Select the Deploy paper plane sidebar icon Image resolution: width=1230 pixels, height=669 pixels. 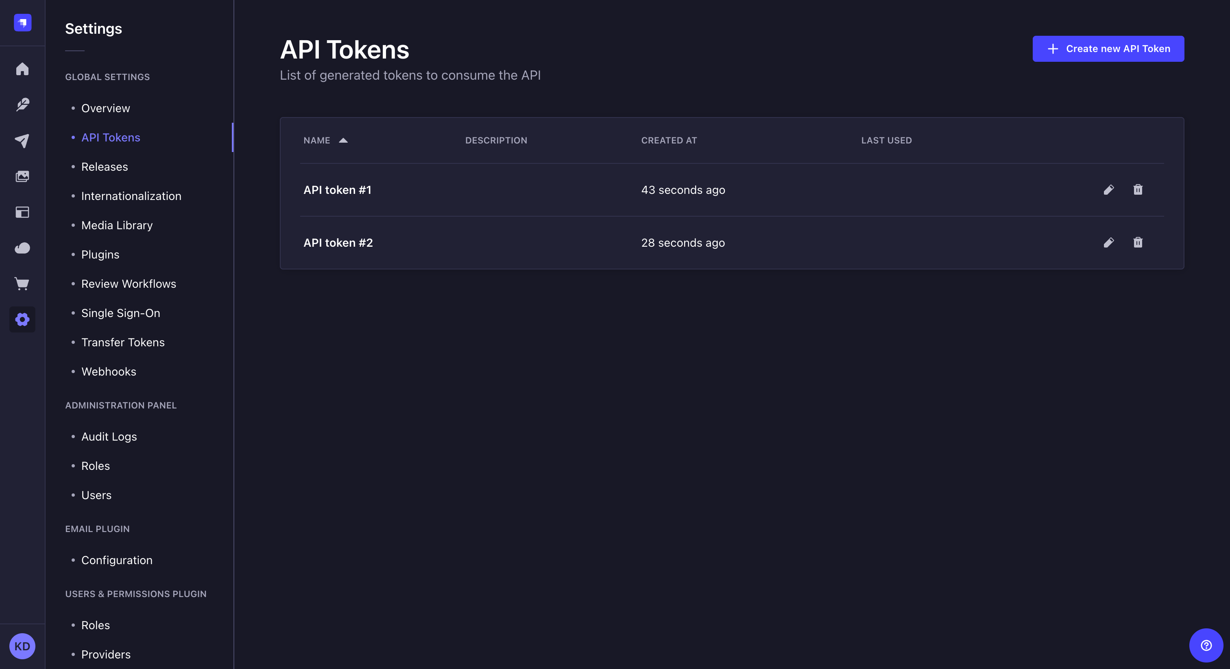coord(22,141)
